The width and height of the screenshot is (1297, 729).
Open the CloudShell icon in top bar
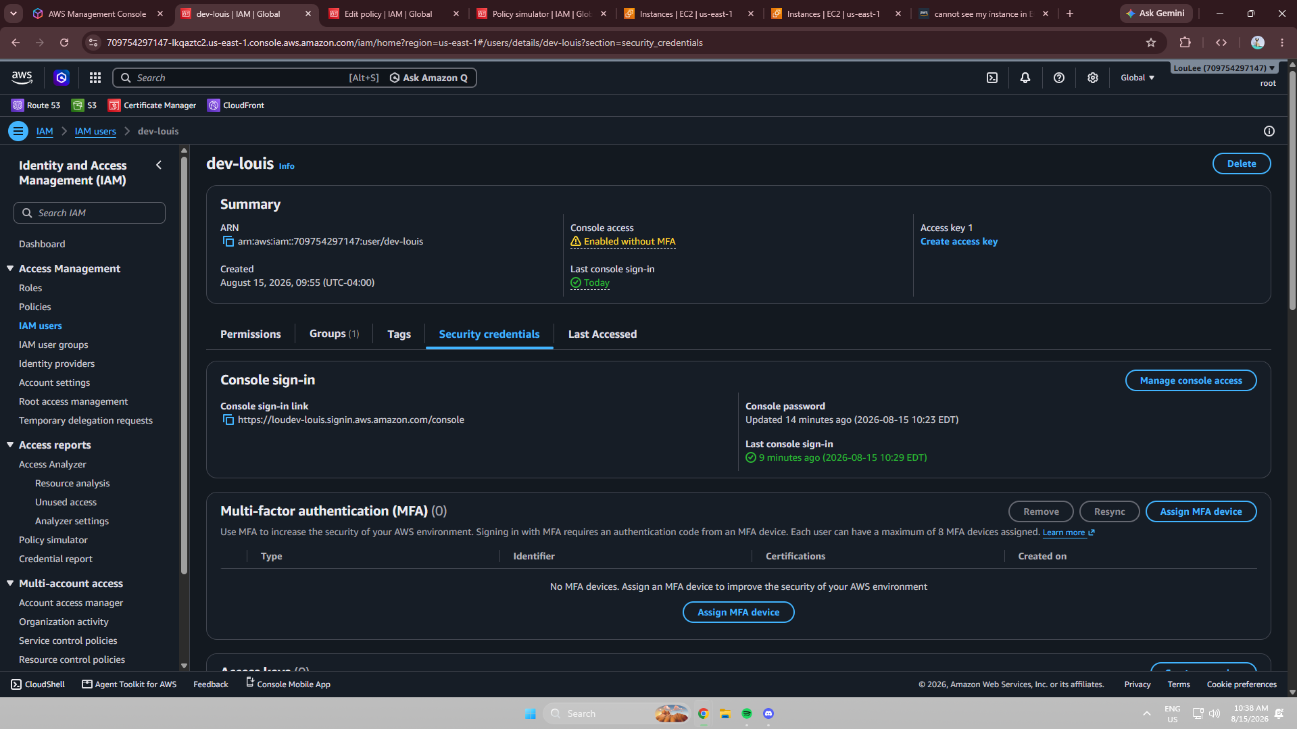[x=992, y=78]
